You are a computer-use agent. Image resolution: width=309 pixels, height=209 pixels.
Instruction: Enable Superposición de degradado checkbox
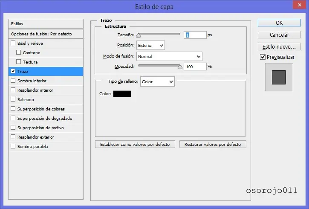point(13,118)
